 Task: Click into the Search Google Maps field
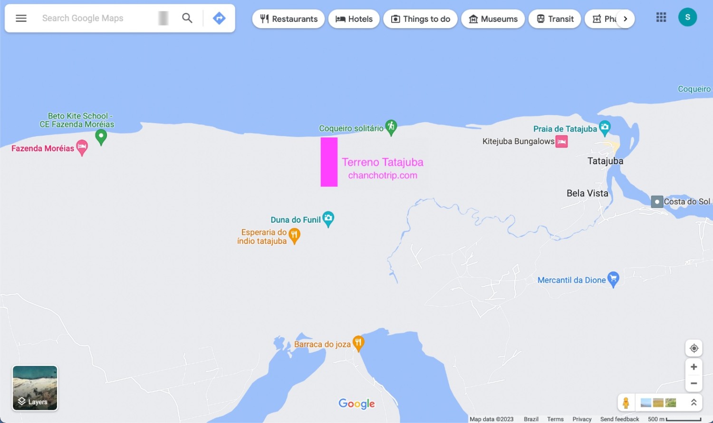(97, 19)
